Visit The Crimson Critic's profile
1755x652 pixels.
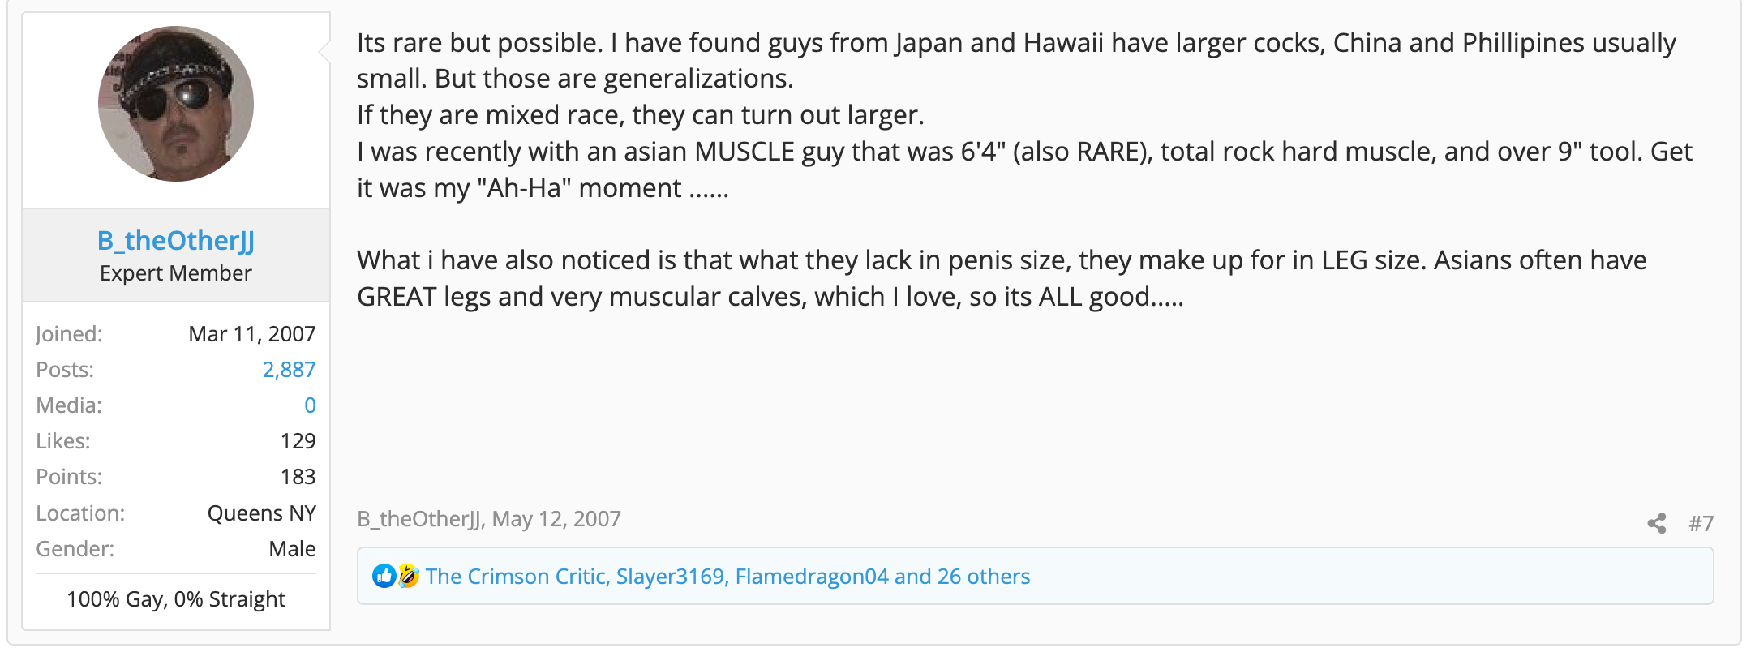pyautogui.click(x=516, y=576)
